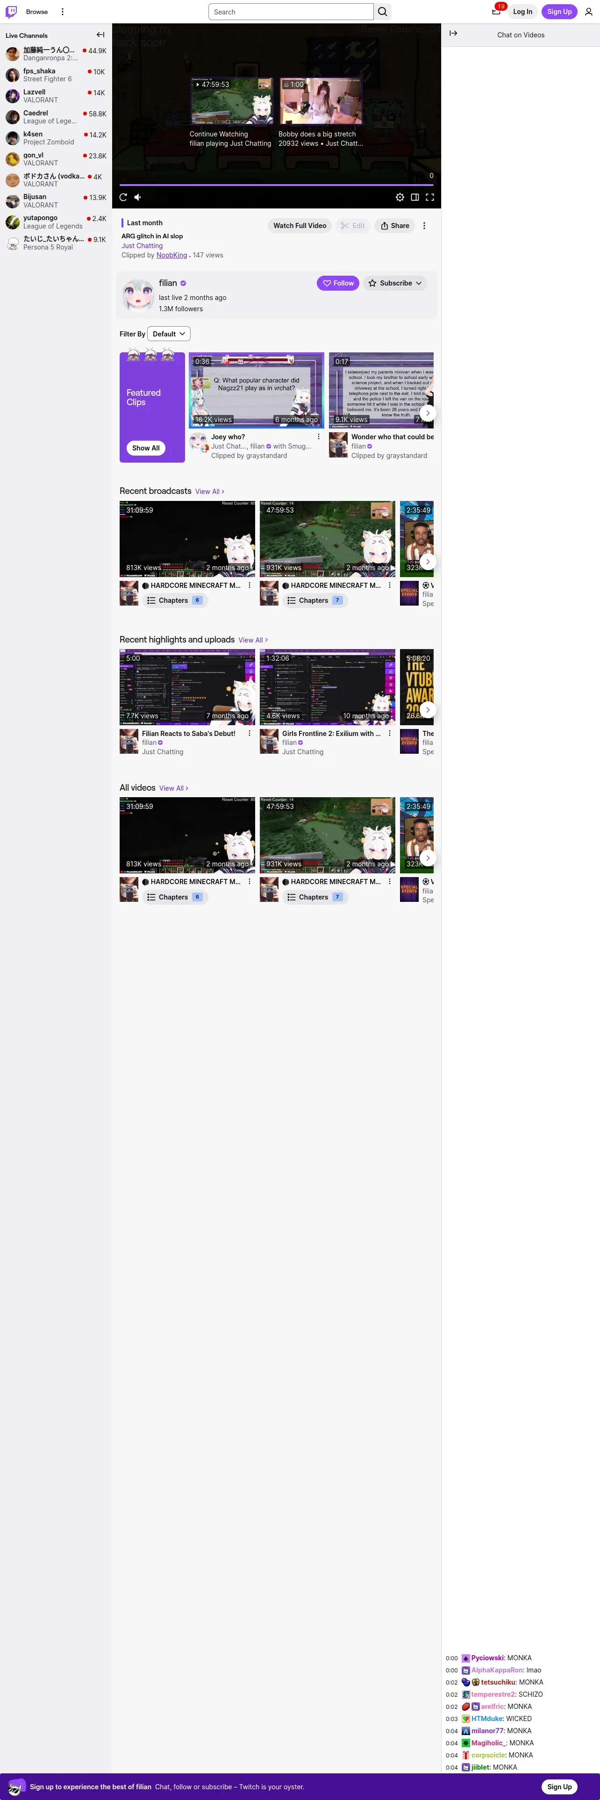Open Filian Reacts to Saba's Debut thumbnail
The image size is (600, 1800).
(x=187, y=687)
